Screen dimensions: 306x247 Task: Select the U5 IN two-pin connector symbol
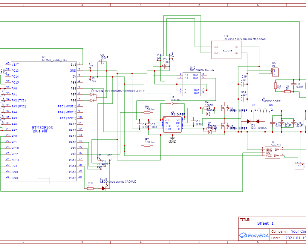[275, 72]
